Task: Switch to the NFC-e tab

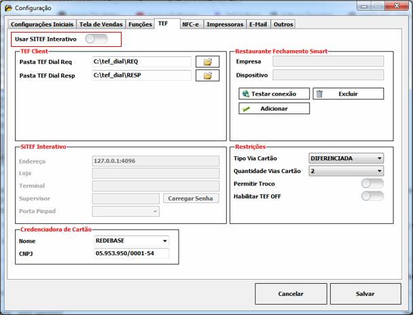Action: tap(191, 24)
